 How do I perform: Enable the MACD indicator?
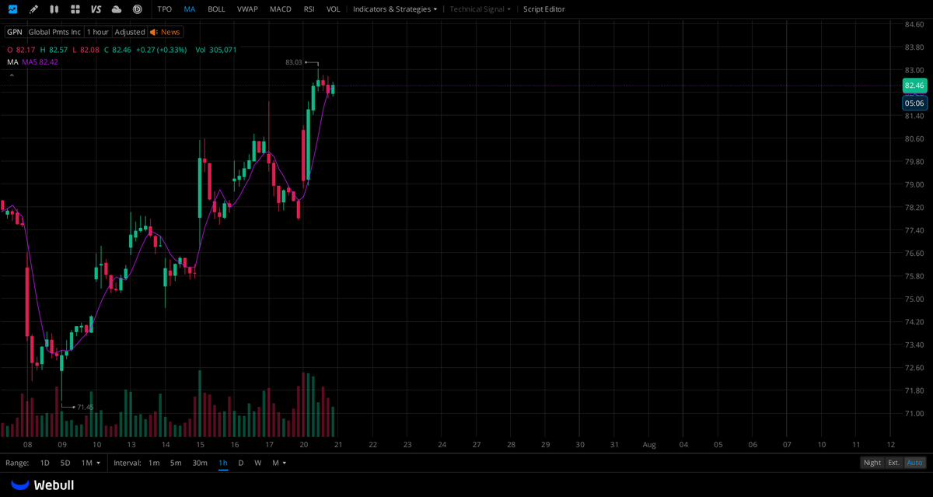[281, 9]
